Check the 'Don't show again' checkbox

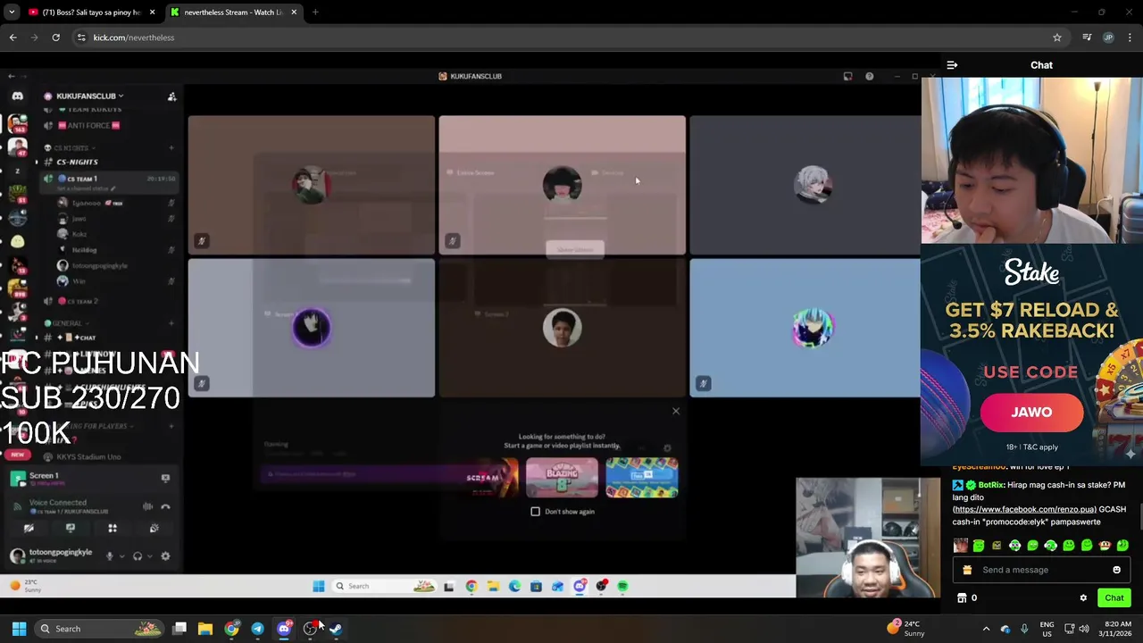[535, 512]
